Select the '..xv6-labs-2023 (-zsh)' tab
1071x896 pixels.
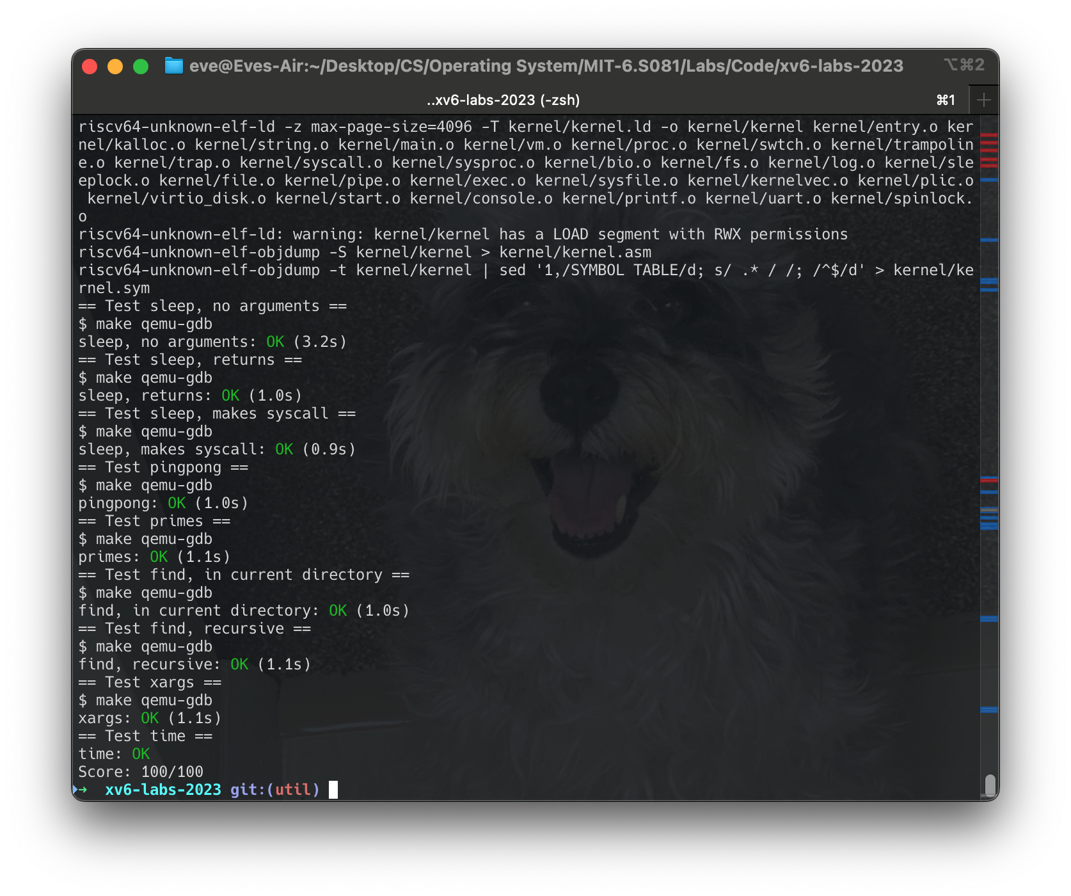pyautogui.click(x=502, y=99)
